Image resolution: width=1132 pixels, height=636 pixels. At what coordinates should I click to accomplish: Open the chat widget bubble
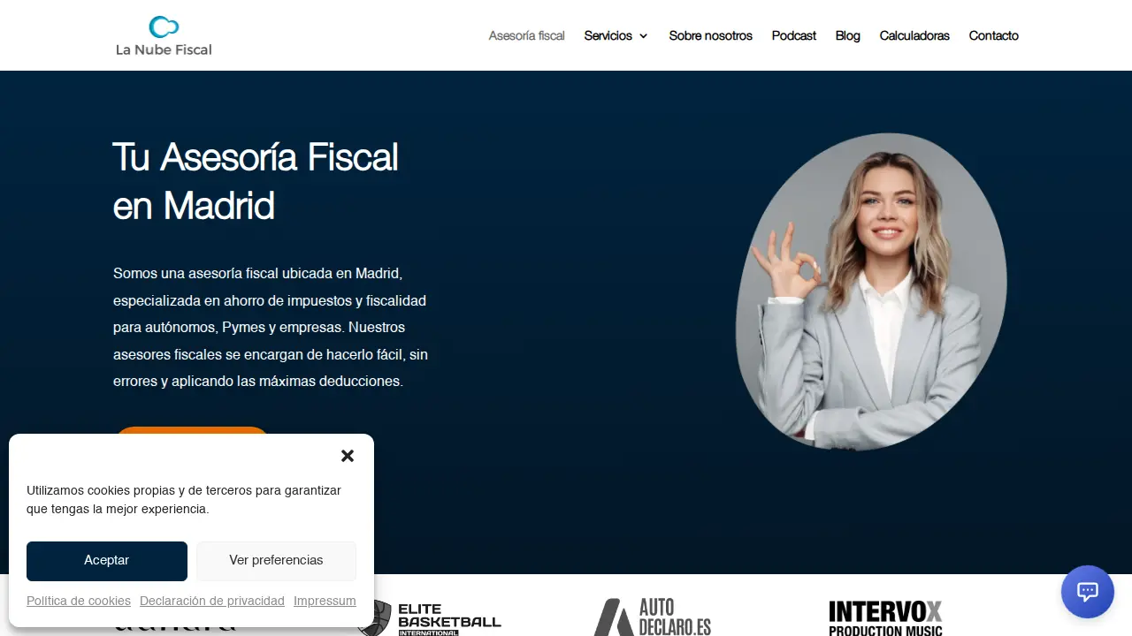[x=1088, y=592]
